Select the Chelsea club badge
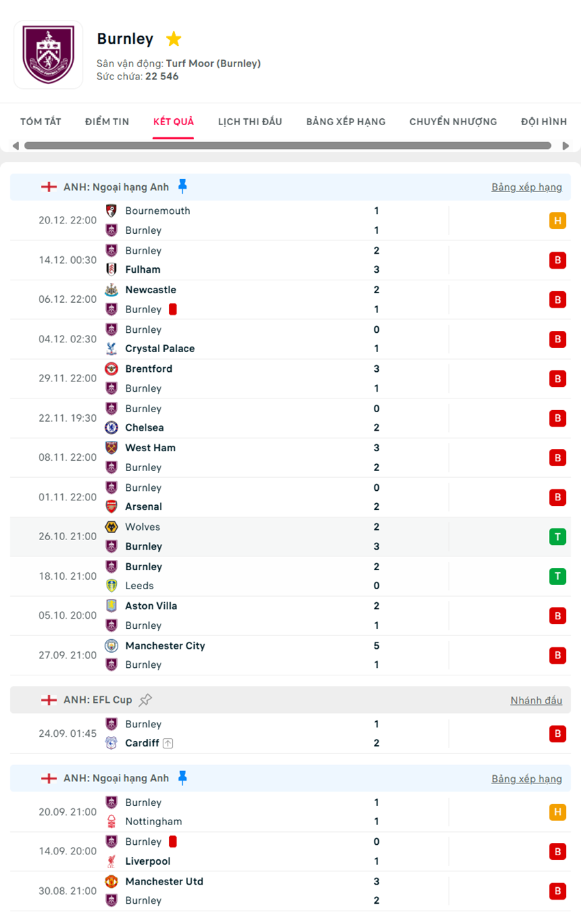This screenshot has width=581, height=916. pos(110,427)
